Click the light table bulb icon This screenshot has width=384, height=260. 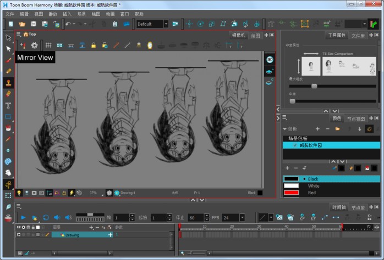point(19,193)
